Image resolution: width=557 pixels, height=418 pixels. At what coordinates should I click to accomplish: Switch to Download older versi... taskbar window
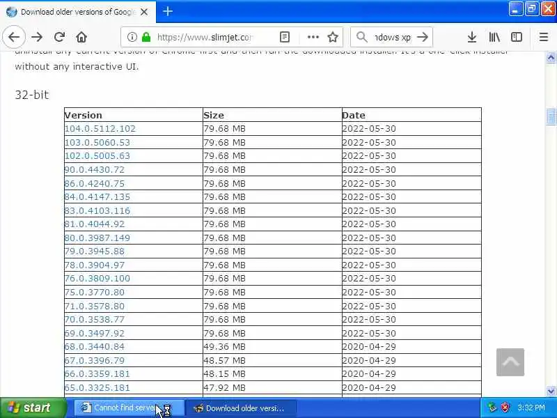point(241,408)
